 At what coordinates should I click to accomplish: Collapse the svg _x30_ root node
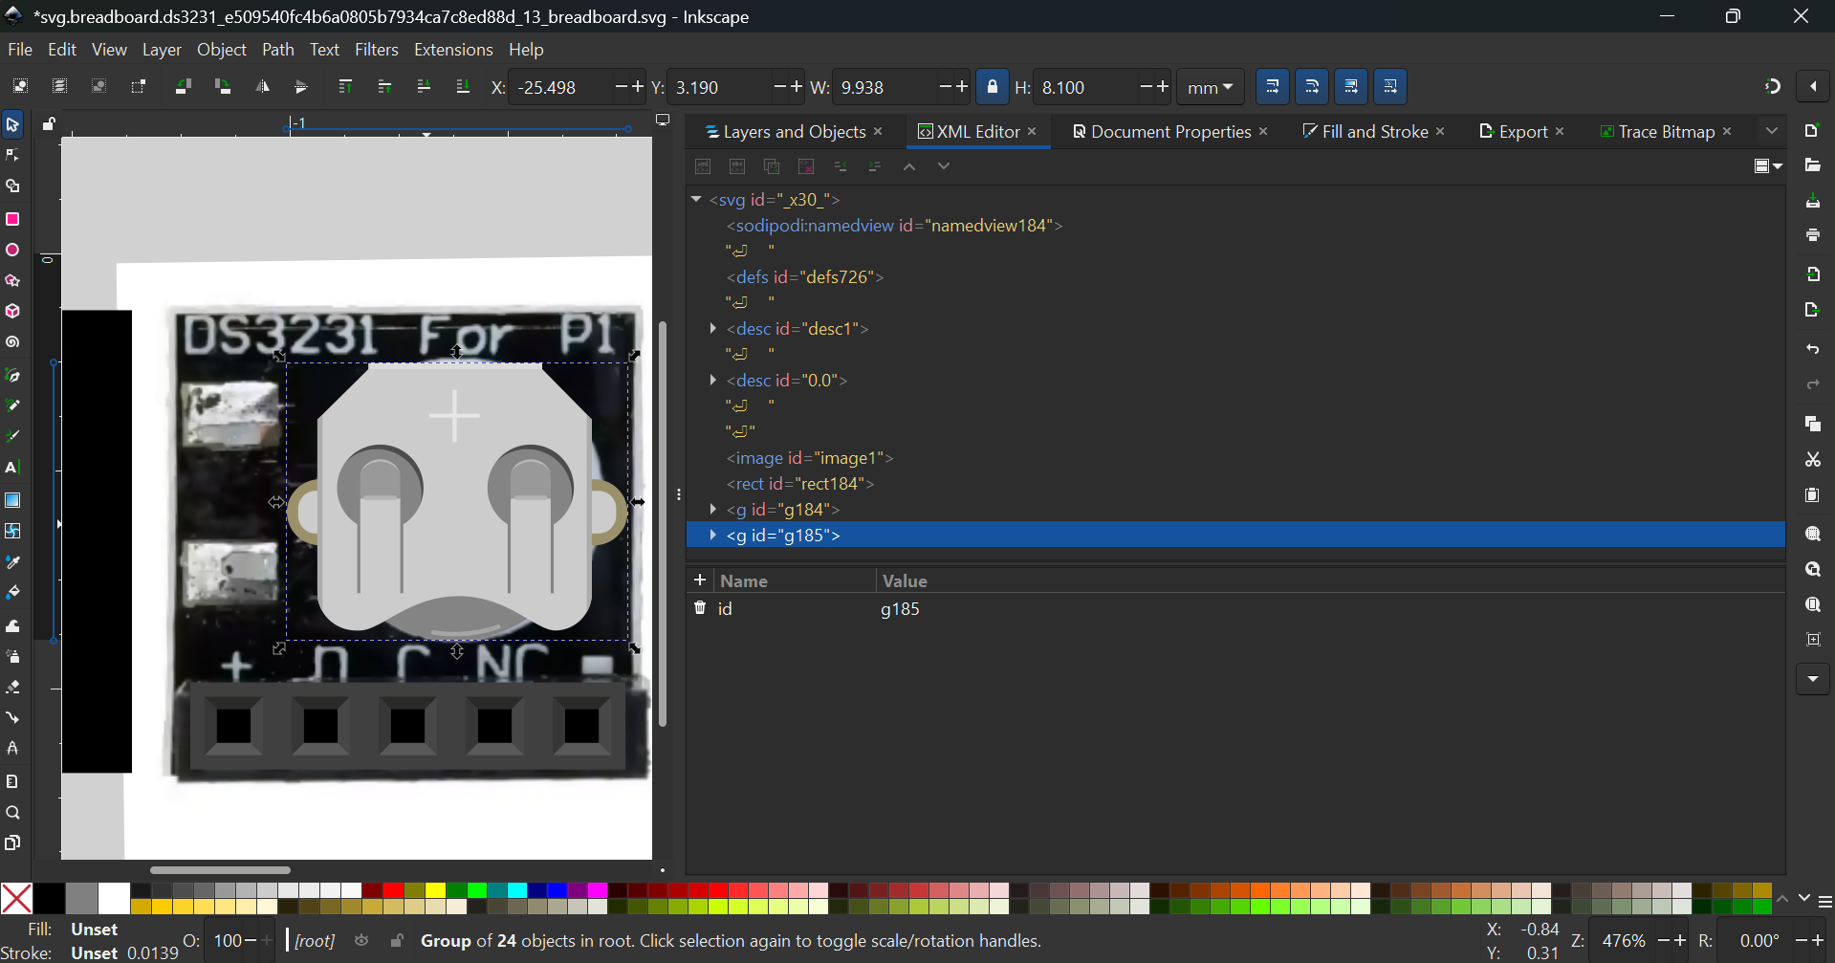(x=696, y=199)
